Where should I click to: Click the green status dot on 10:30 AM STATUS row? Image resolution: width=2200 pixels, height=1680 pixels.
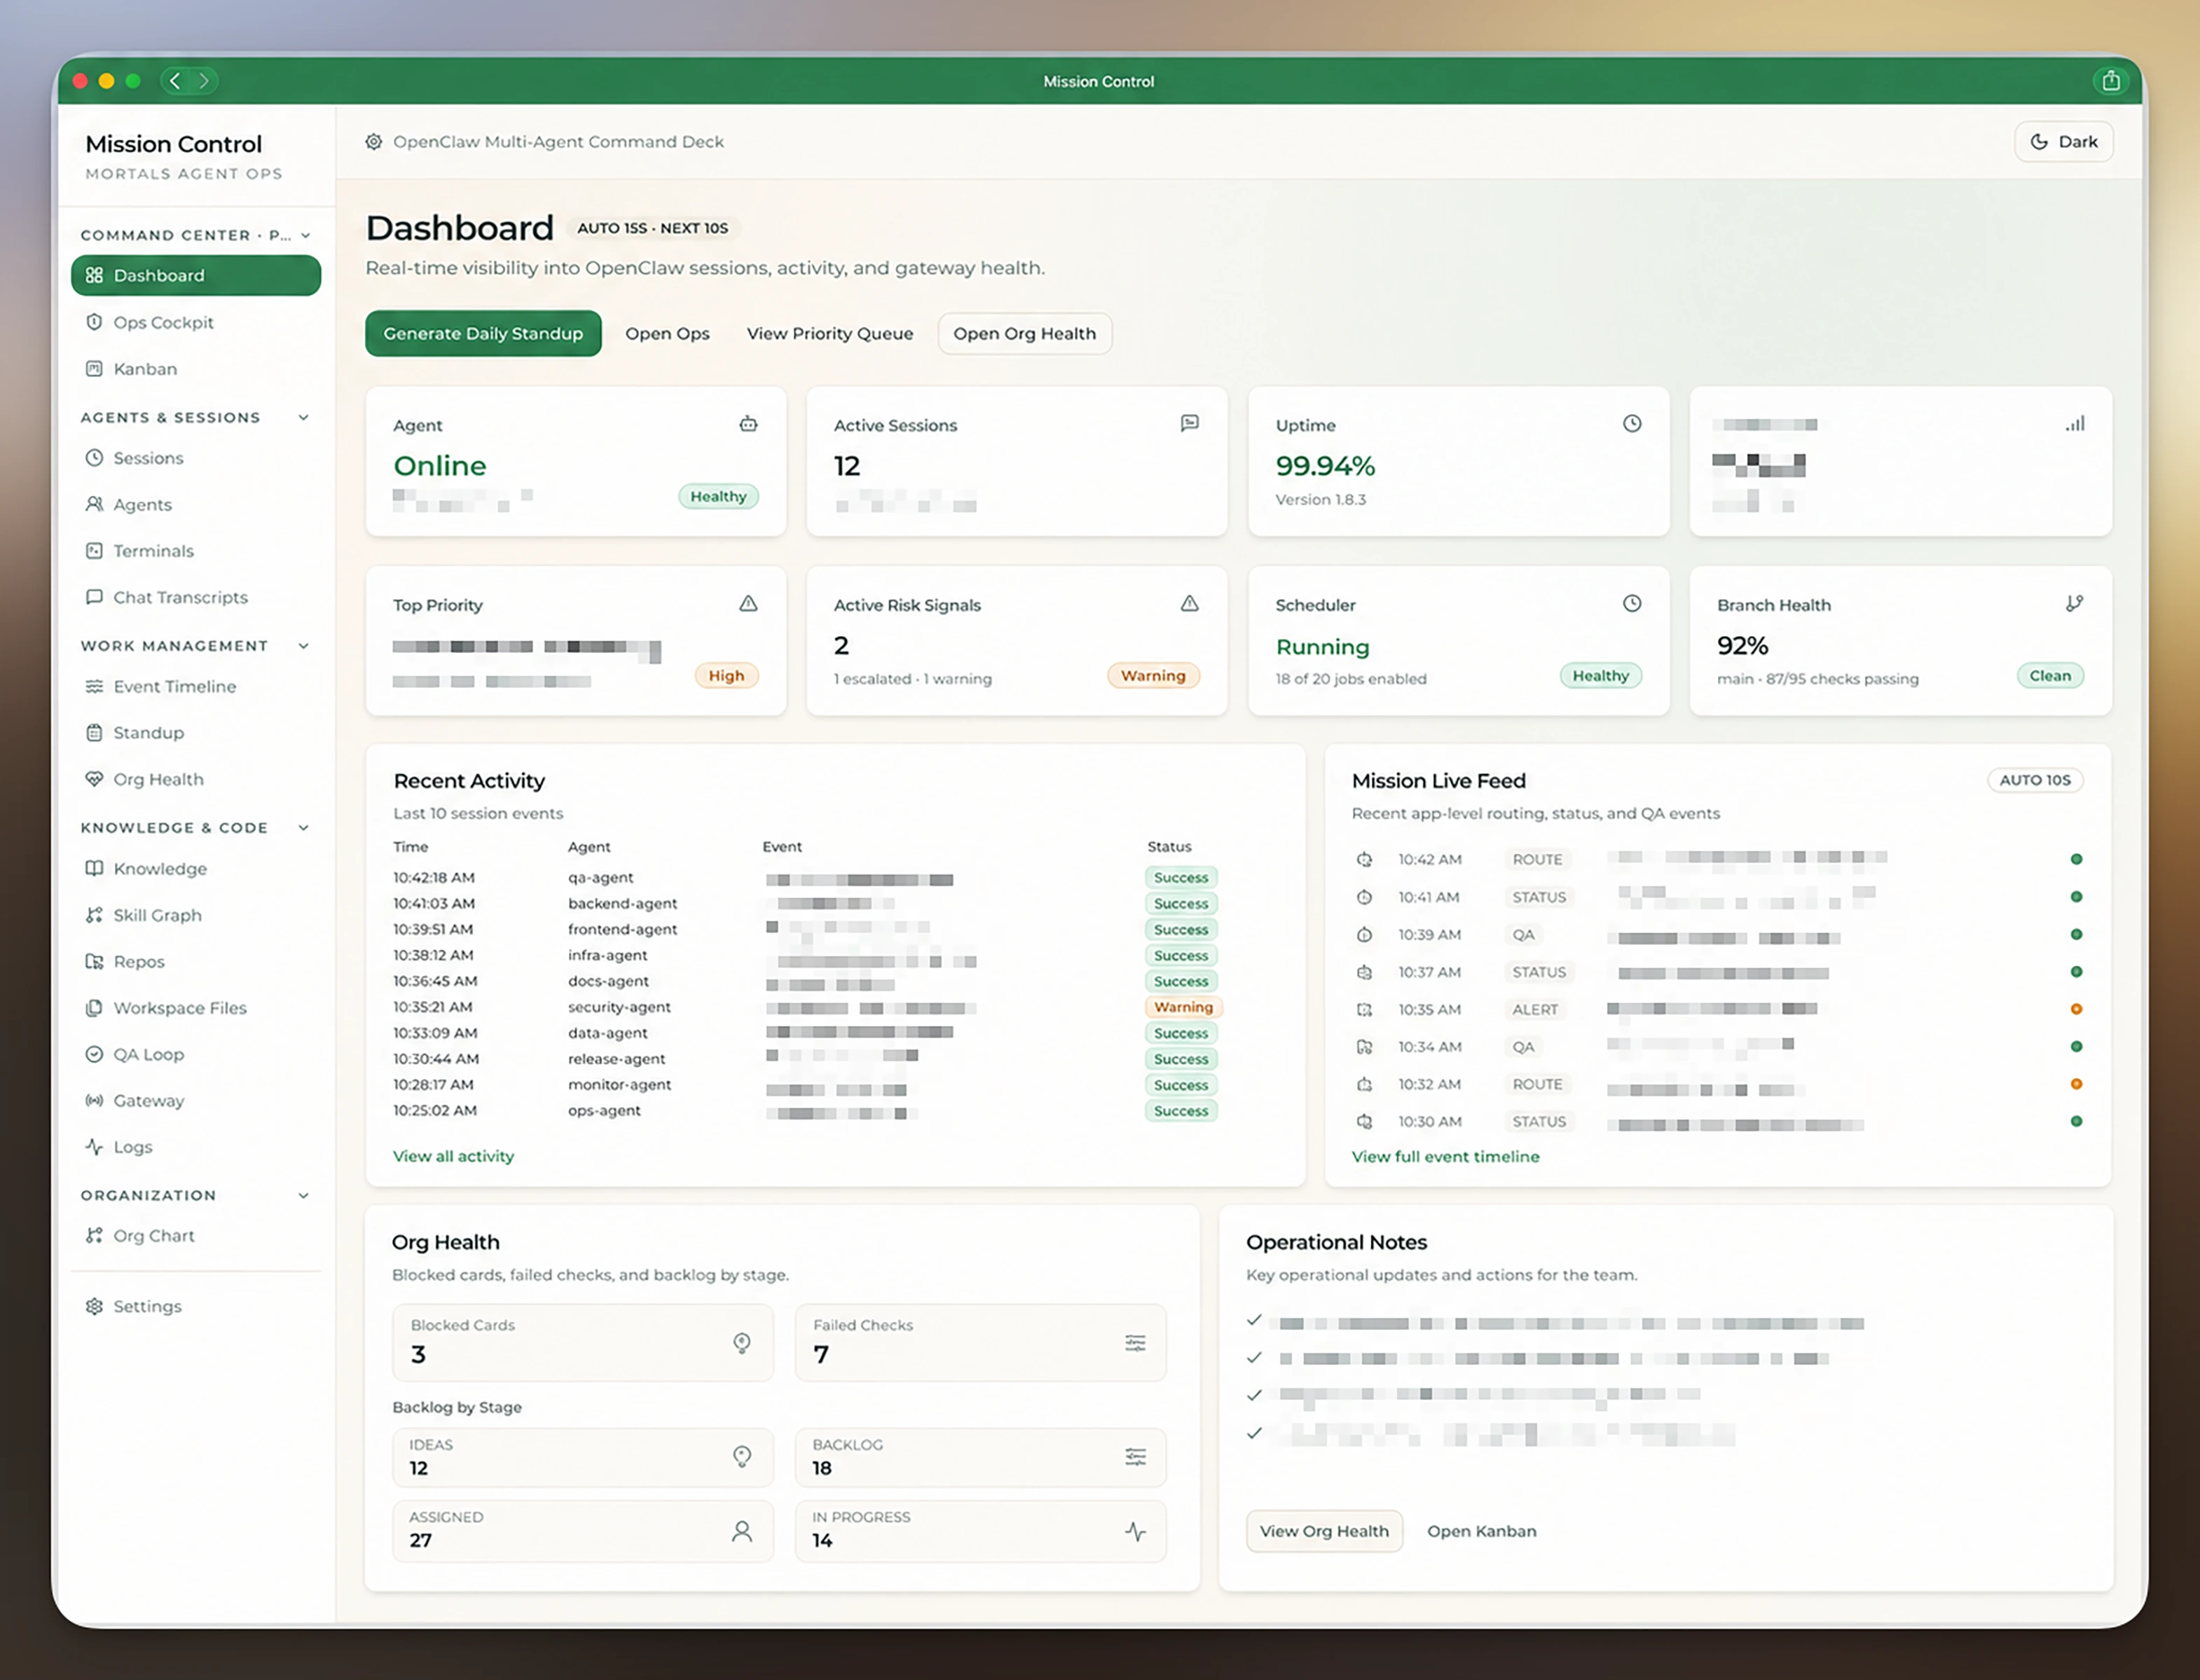[2076, 1122]
